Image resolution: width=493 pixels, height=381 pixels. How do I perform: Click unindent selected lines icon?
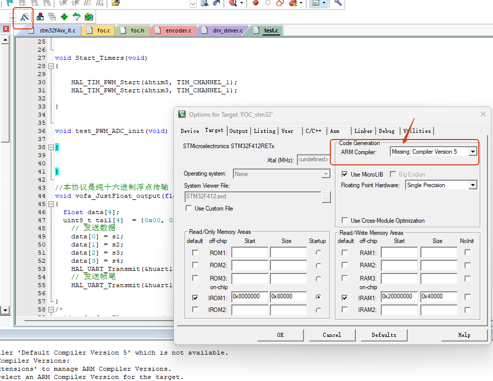[x=75, y=3]
